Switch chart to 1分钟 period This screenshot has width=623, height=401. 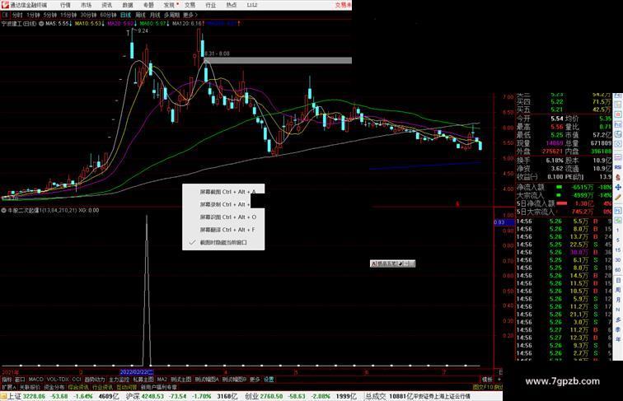pos(33,15)
